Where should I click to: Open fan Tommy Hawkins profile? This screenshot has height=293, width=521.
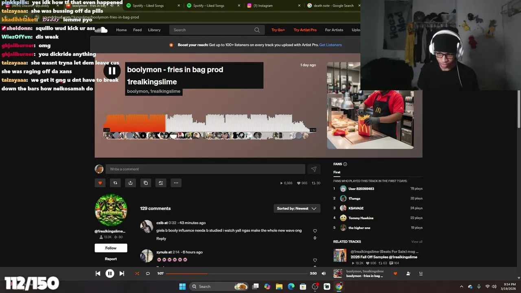click(361, 218)
